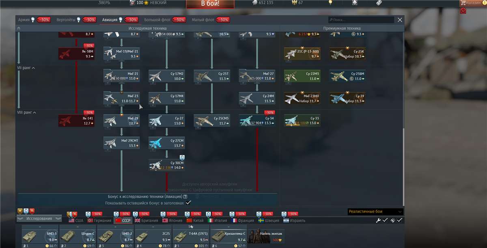Open the wrench presets icon near battle mode
This screenshot has height=248, width=487.
point(378,220)
